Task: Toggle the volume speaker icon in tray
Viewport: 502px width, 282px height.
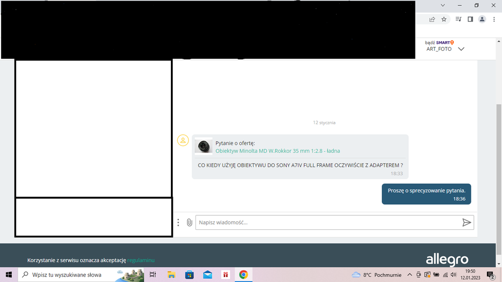Action: click(x=454, y=275)
